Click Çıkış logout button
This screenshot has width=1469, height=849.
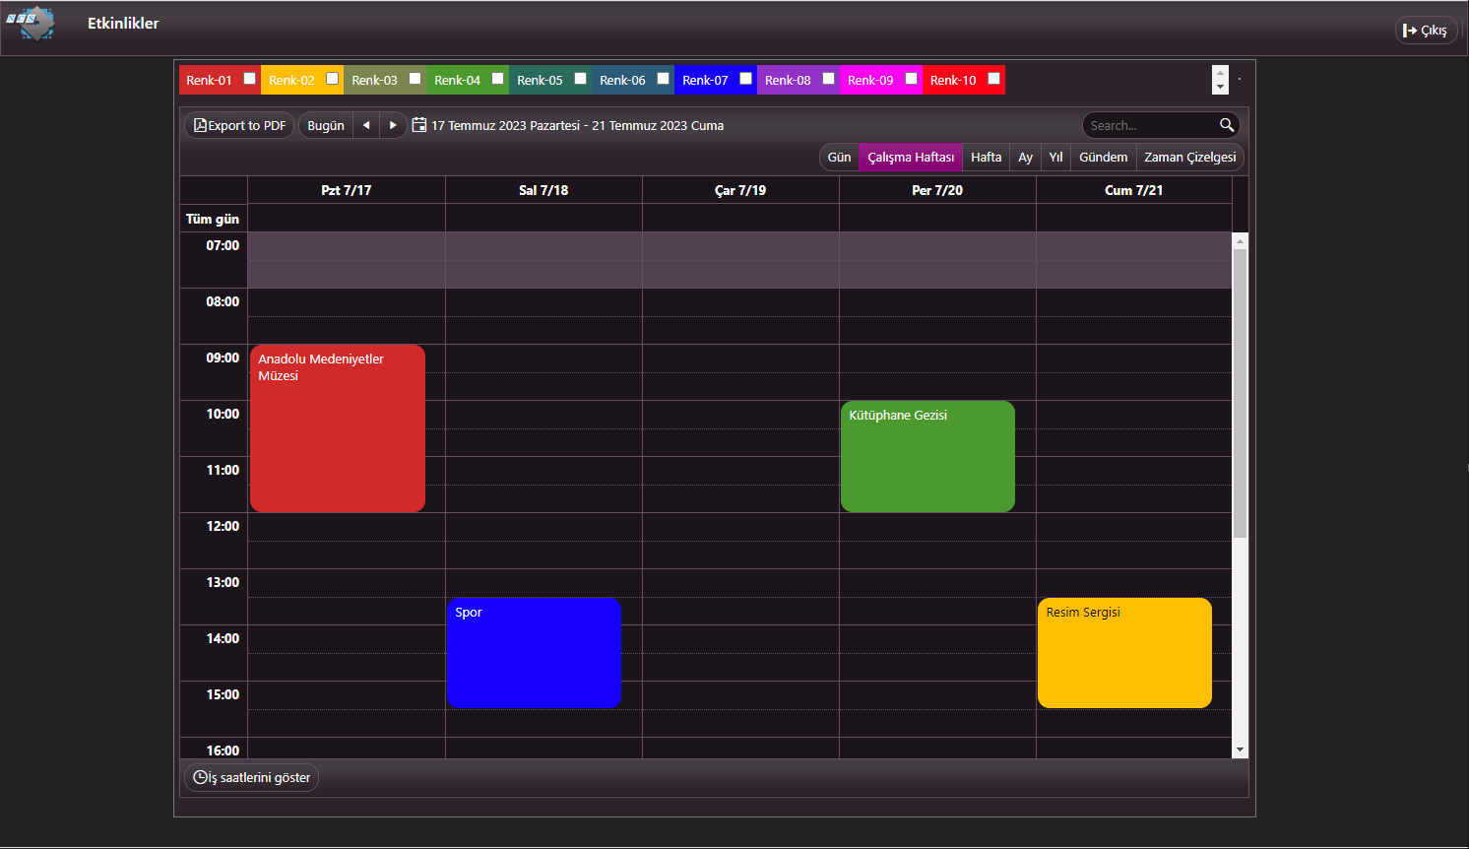[1426, 31]
